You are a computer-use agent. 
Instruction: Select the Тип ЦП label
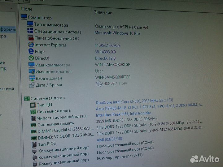coord(44,105)
